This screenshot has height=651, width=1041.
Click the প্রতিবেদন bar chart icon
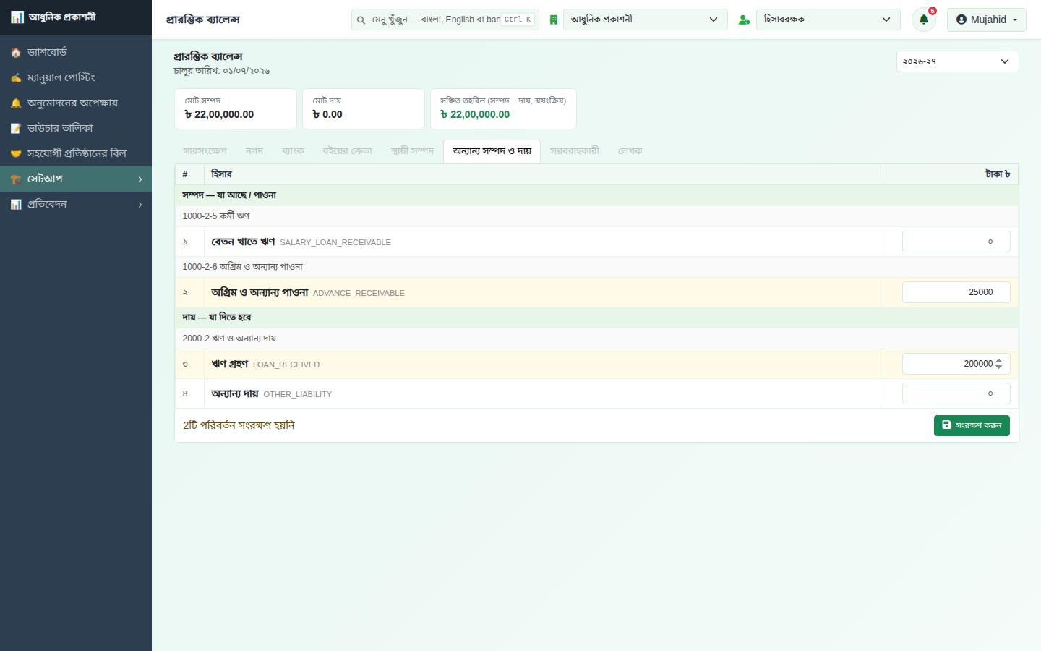coord(16,205)
